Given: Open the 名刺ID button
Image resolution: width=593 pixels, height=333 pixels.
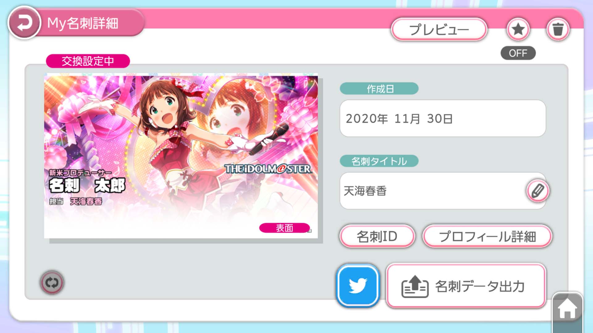Looking at the screenshot, I should (x=377, y=236).
